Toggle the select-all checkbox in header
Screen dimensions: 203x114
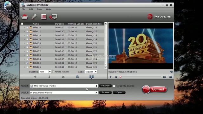[22, 24]
